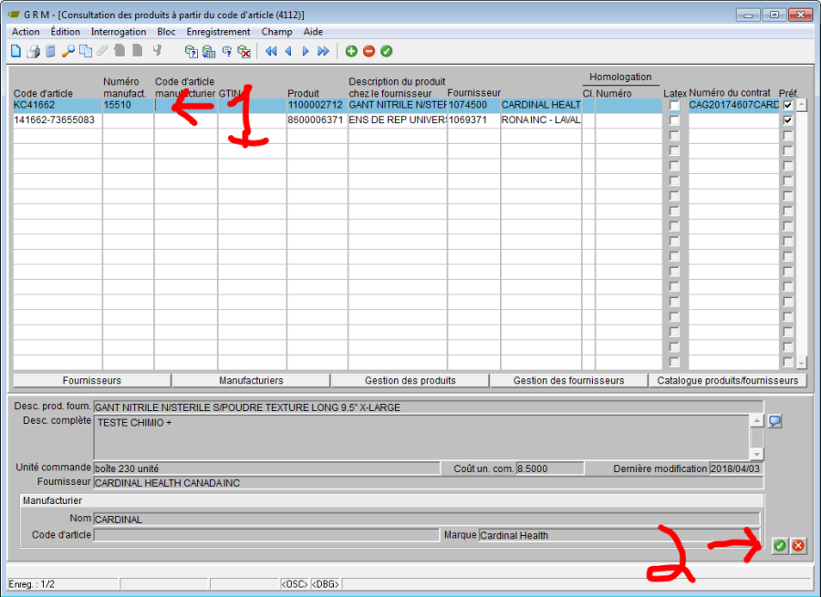The width and height of the screenshot is (821, 597).
Task: Click inside the empty Code d'article manufacturier cell
Action: (x=187, y=105)
